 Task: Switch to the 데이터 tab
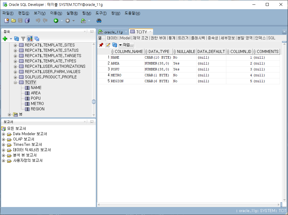(x=112, y=38)
